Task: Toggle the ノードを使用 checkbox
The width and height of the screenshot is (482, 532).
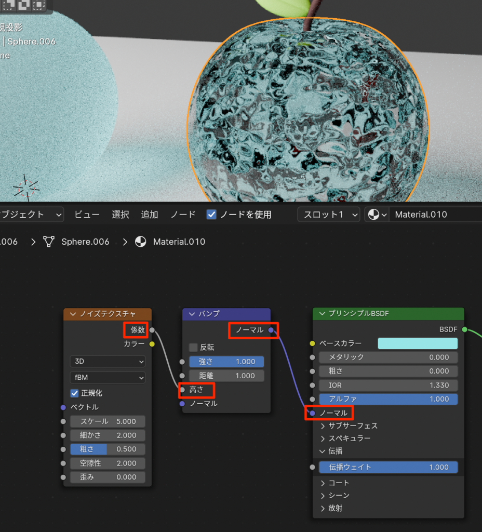Action: pyautogui.click(x=211, y=215)
